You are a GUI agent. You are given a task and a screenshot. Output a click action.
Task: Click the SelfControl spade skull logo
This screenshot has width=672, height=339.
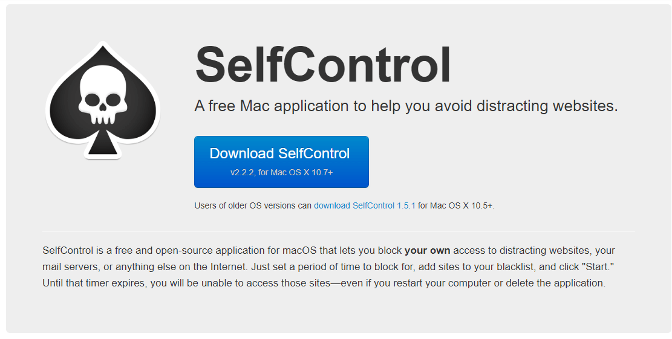102,100
